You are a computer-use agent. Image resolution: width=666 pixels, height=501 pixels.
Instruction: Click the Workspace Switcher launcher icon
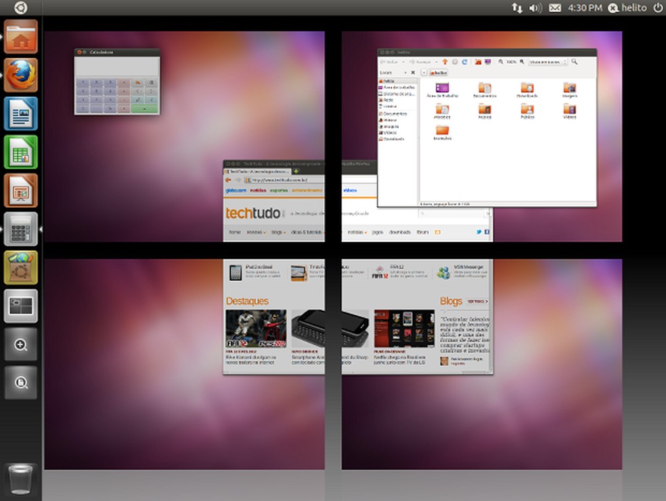(x=20, y=306)
